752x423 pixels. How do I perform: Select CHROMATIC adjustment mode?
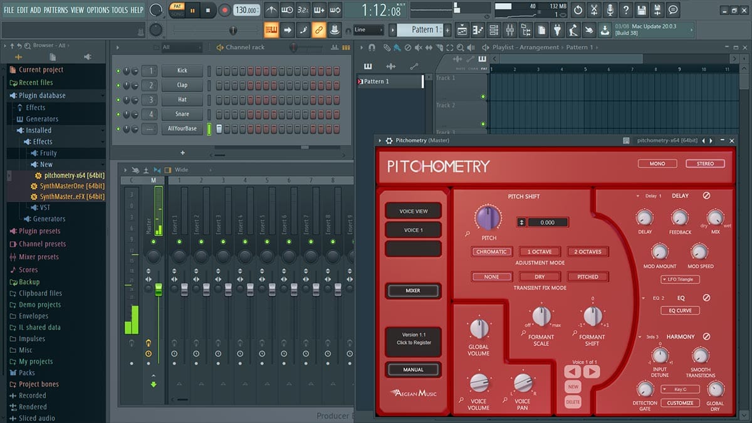click(x=491, y=252)
